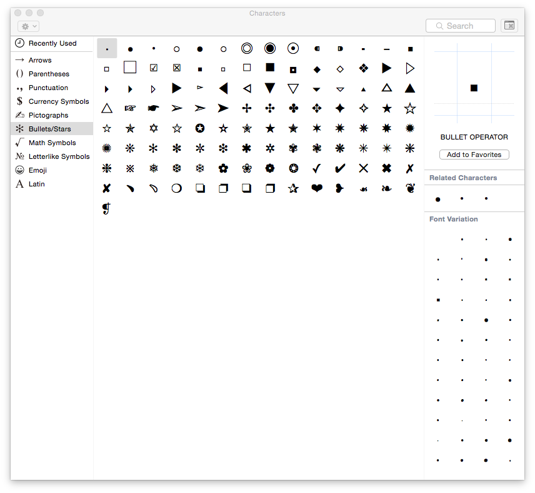Open Pictographs category
Image resolution: width=535 pixels, height=493 pixels.
[x=52, y=115]
